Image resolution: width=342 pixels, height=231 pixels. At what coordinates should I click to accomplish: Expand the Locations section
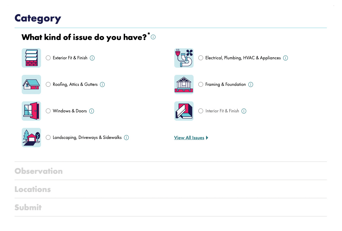[33, 189]
